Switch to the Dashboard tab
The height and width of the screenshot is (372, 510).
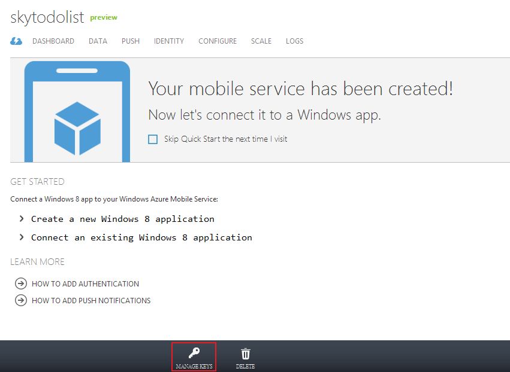(53, 41)
